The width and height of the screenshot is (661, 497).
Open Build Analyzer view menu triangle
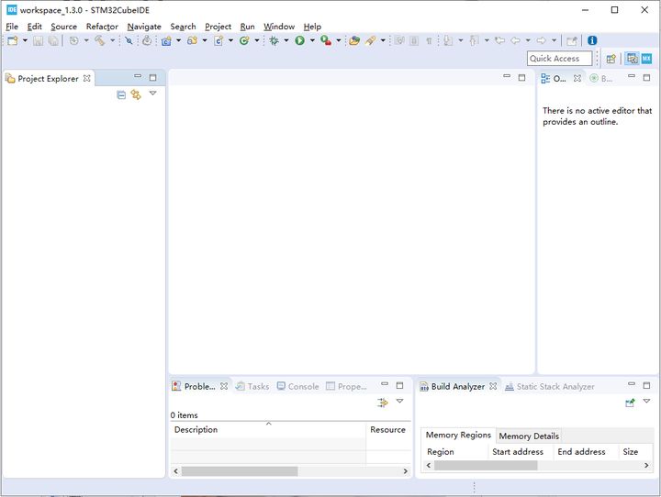(646, 401)
